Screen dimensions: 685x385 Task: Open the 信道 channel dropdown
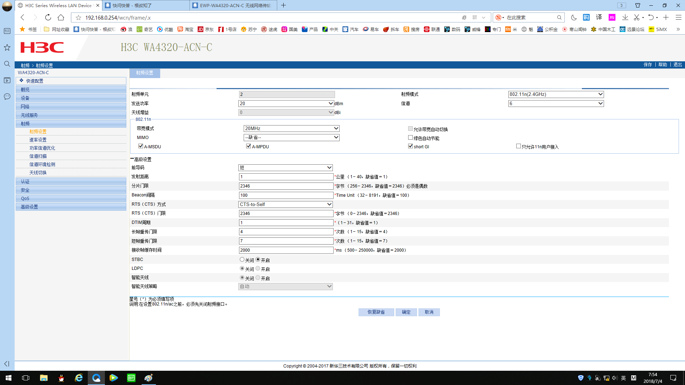pos(555,103)
